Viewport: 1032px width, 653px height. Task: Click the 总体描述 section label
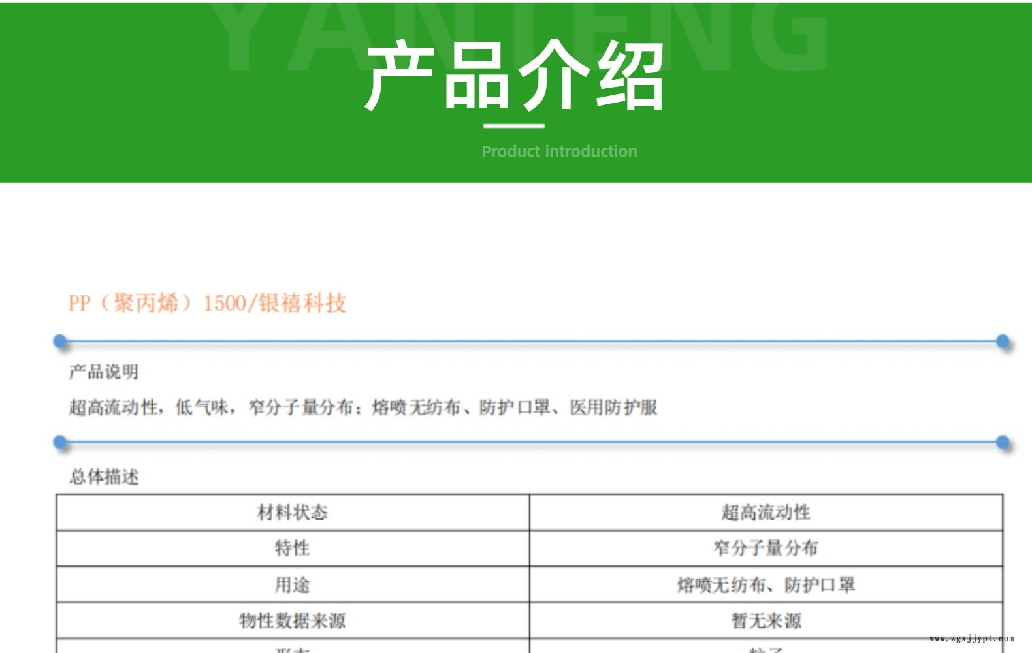pos(104,477)
